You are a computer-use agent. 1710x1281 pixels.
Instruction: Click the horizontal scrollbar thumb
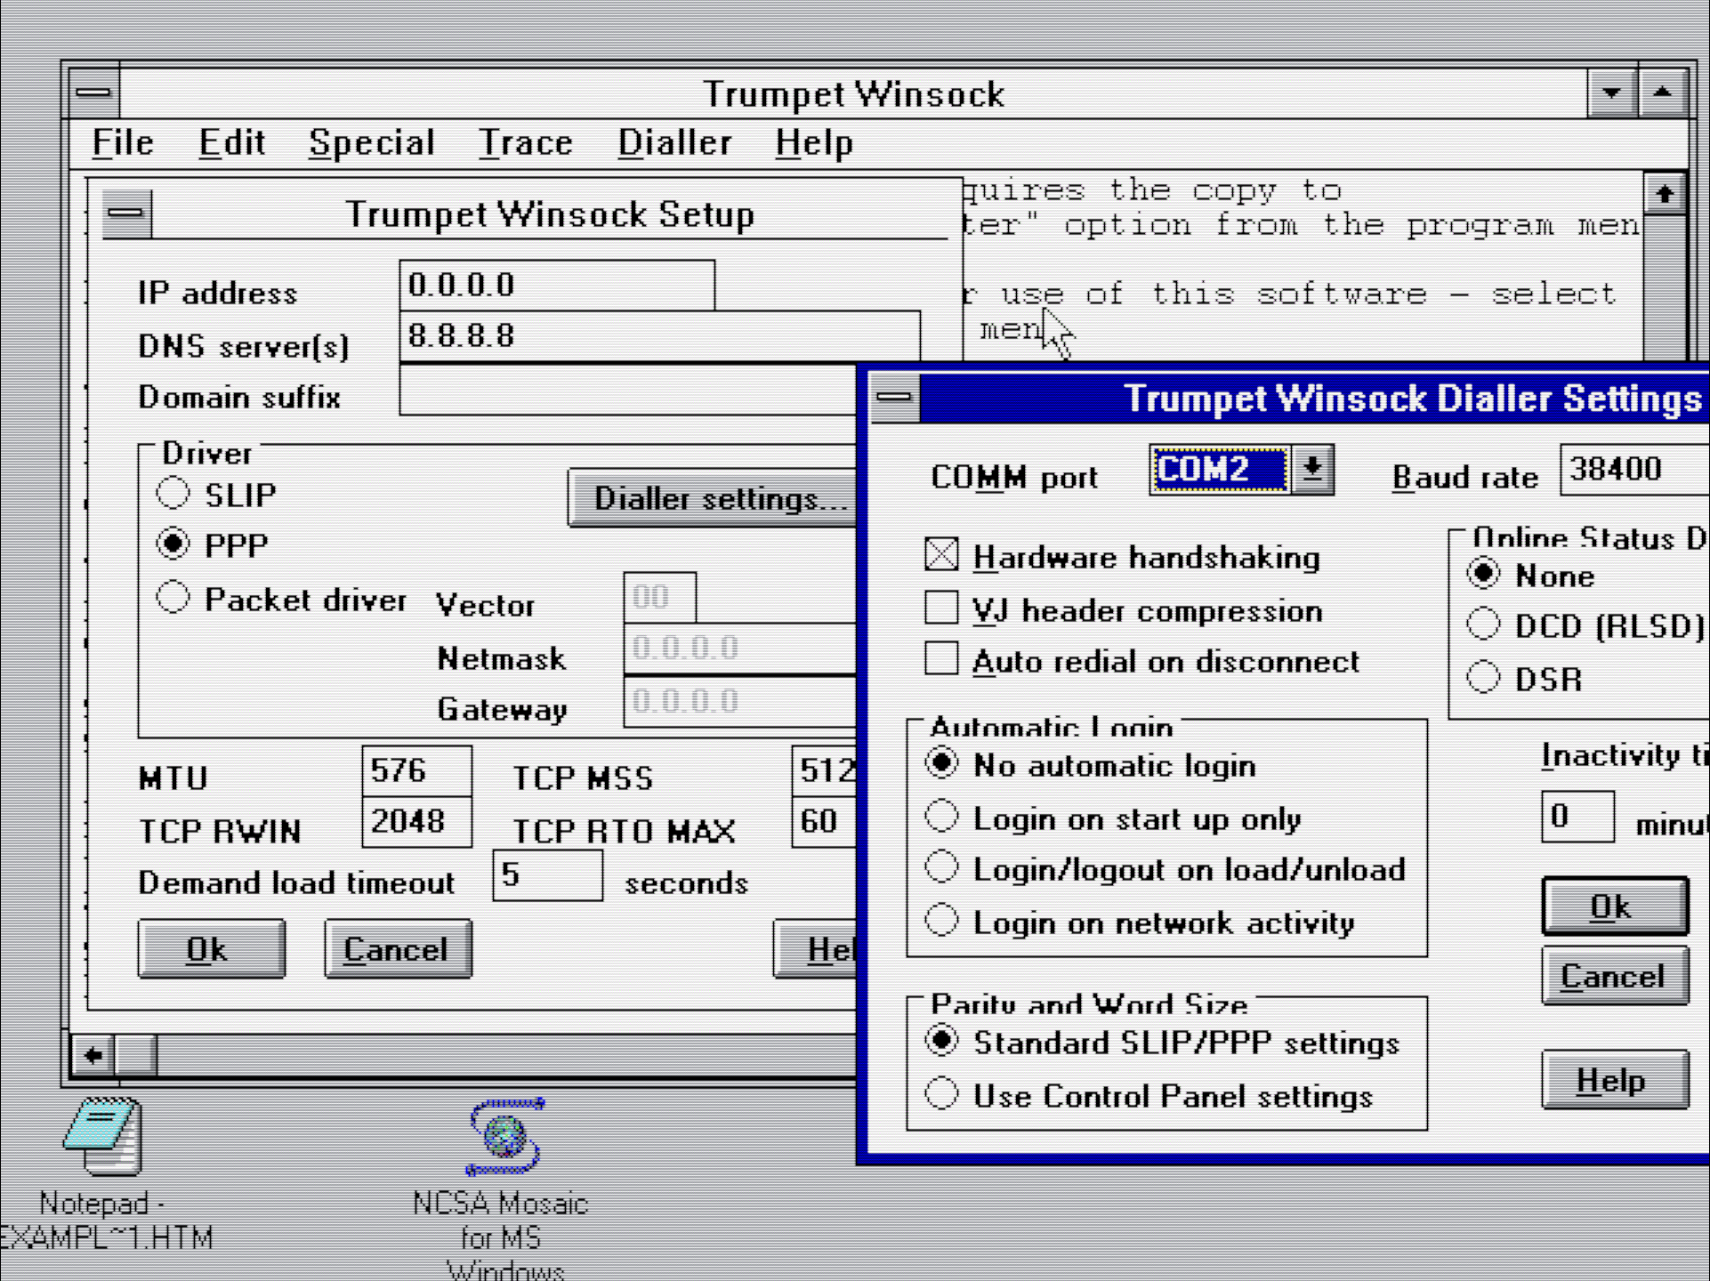coord(136,1056)
